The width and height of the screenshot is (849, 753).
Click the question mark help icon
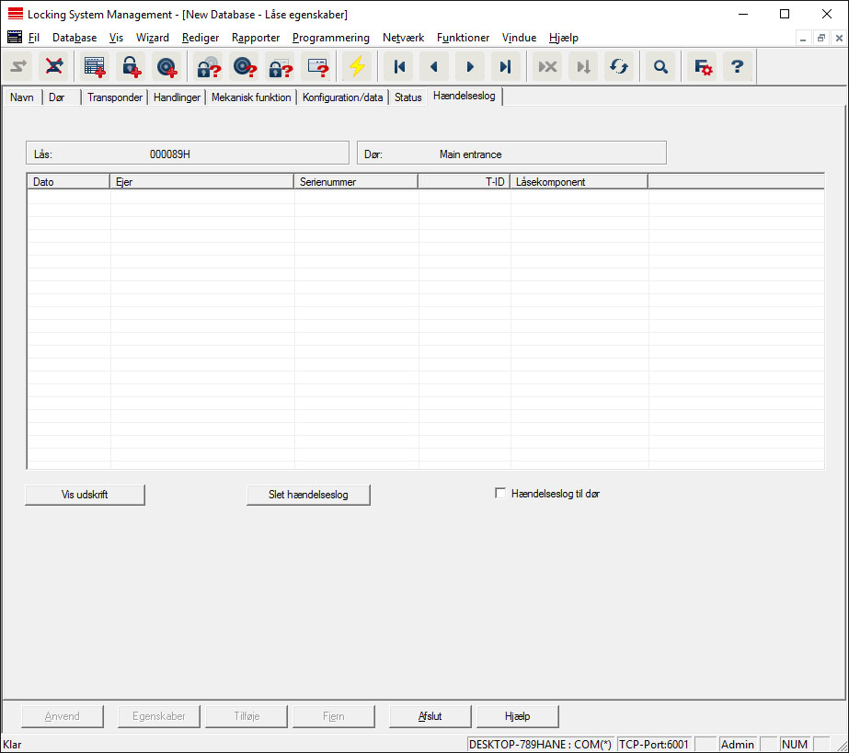coord(737,67)
